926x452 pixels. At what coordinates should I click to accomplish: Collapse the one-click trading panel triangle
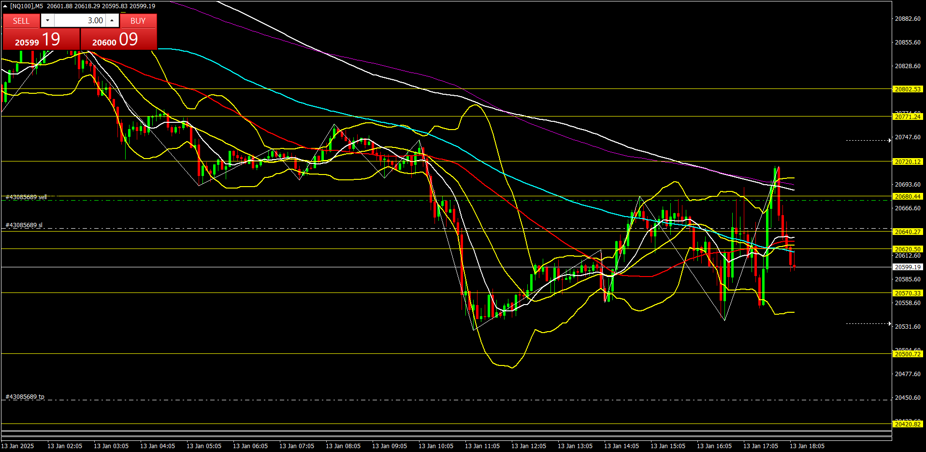pyautogui.click(x=5, y=6)
